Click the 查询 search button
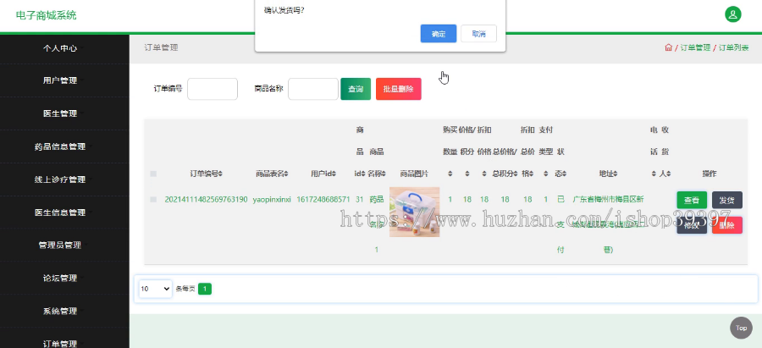Viewport: 762px width, 348px height. click(x=356, y=89)
